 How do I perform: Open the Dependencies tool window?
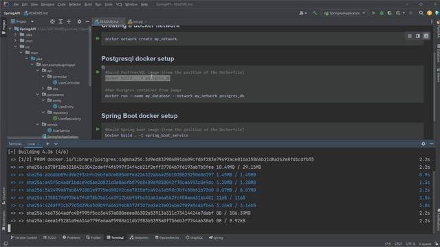139,237
